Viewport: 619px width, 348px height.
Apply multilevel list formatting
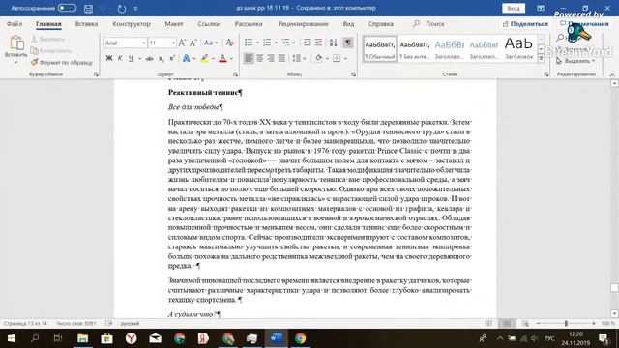click(x=286, y=43)
